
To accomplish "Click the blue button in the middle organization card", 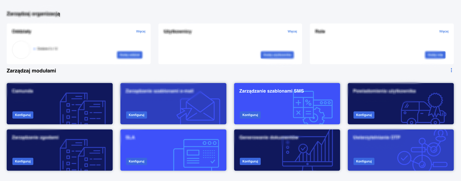I will point(277,55).
